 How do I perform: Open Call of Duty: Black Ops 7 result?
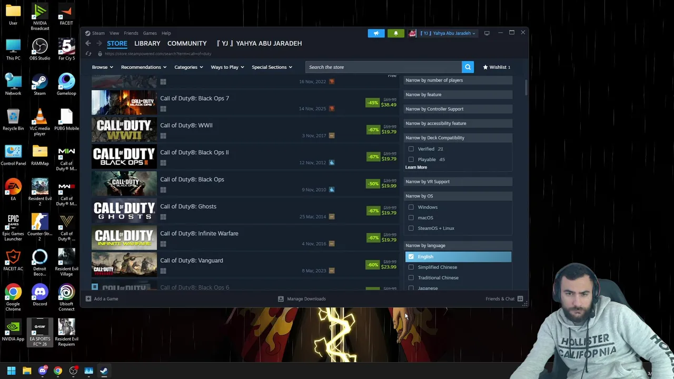245,103
